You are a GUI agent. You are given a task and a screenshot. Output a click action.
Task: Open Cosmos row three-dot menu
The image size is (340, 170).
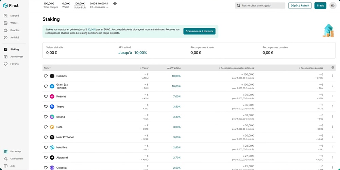click(x=333, y=76)
